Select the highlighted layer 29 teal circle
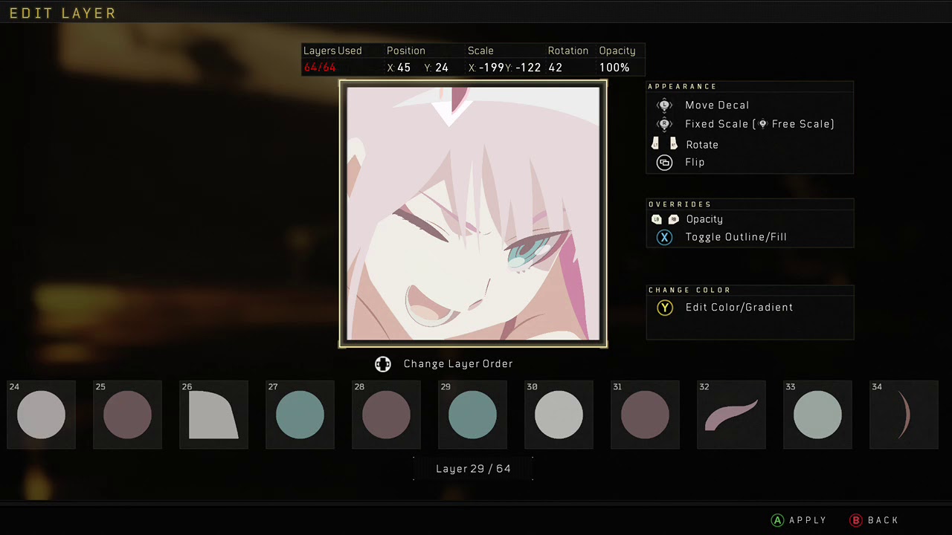Viewport: 952px width, 535px height. [x=472, y=415]
